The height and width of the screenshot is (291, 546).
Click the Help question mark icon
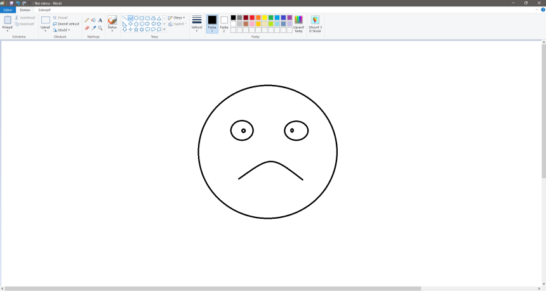click(543, 10)
